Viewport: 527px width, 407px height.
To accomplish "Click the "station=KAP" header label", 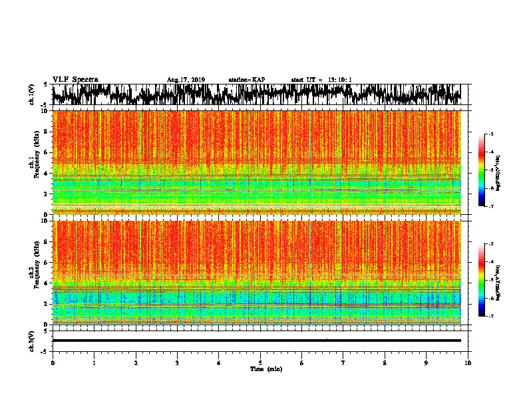I will [247, 80].
